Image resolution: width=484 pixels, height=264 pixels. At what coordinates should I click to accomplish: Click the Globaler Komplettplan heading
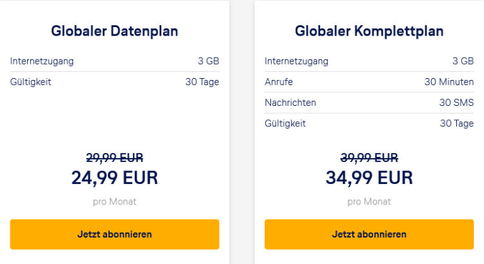[x=369, y=31]
